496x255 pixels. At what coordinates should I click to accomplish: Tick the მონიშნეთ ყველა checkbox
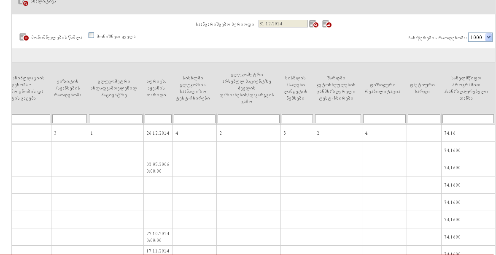click(x=91, y=36)
